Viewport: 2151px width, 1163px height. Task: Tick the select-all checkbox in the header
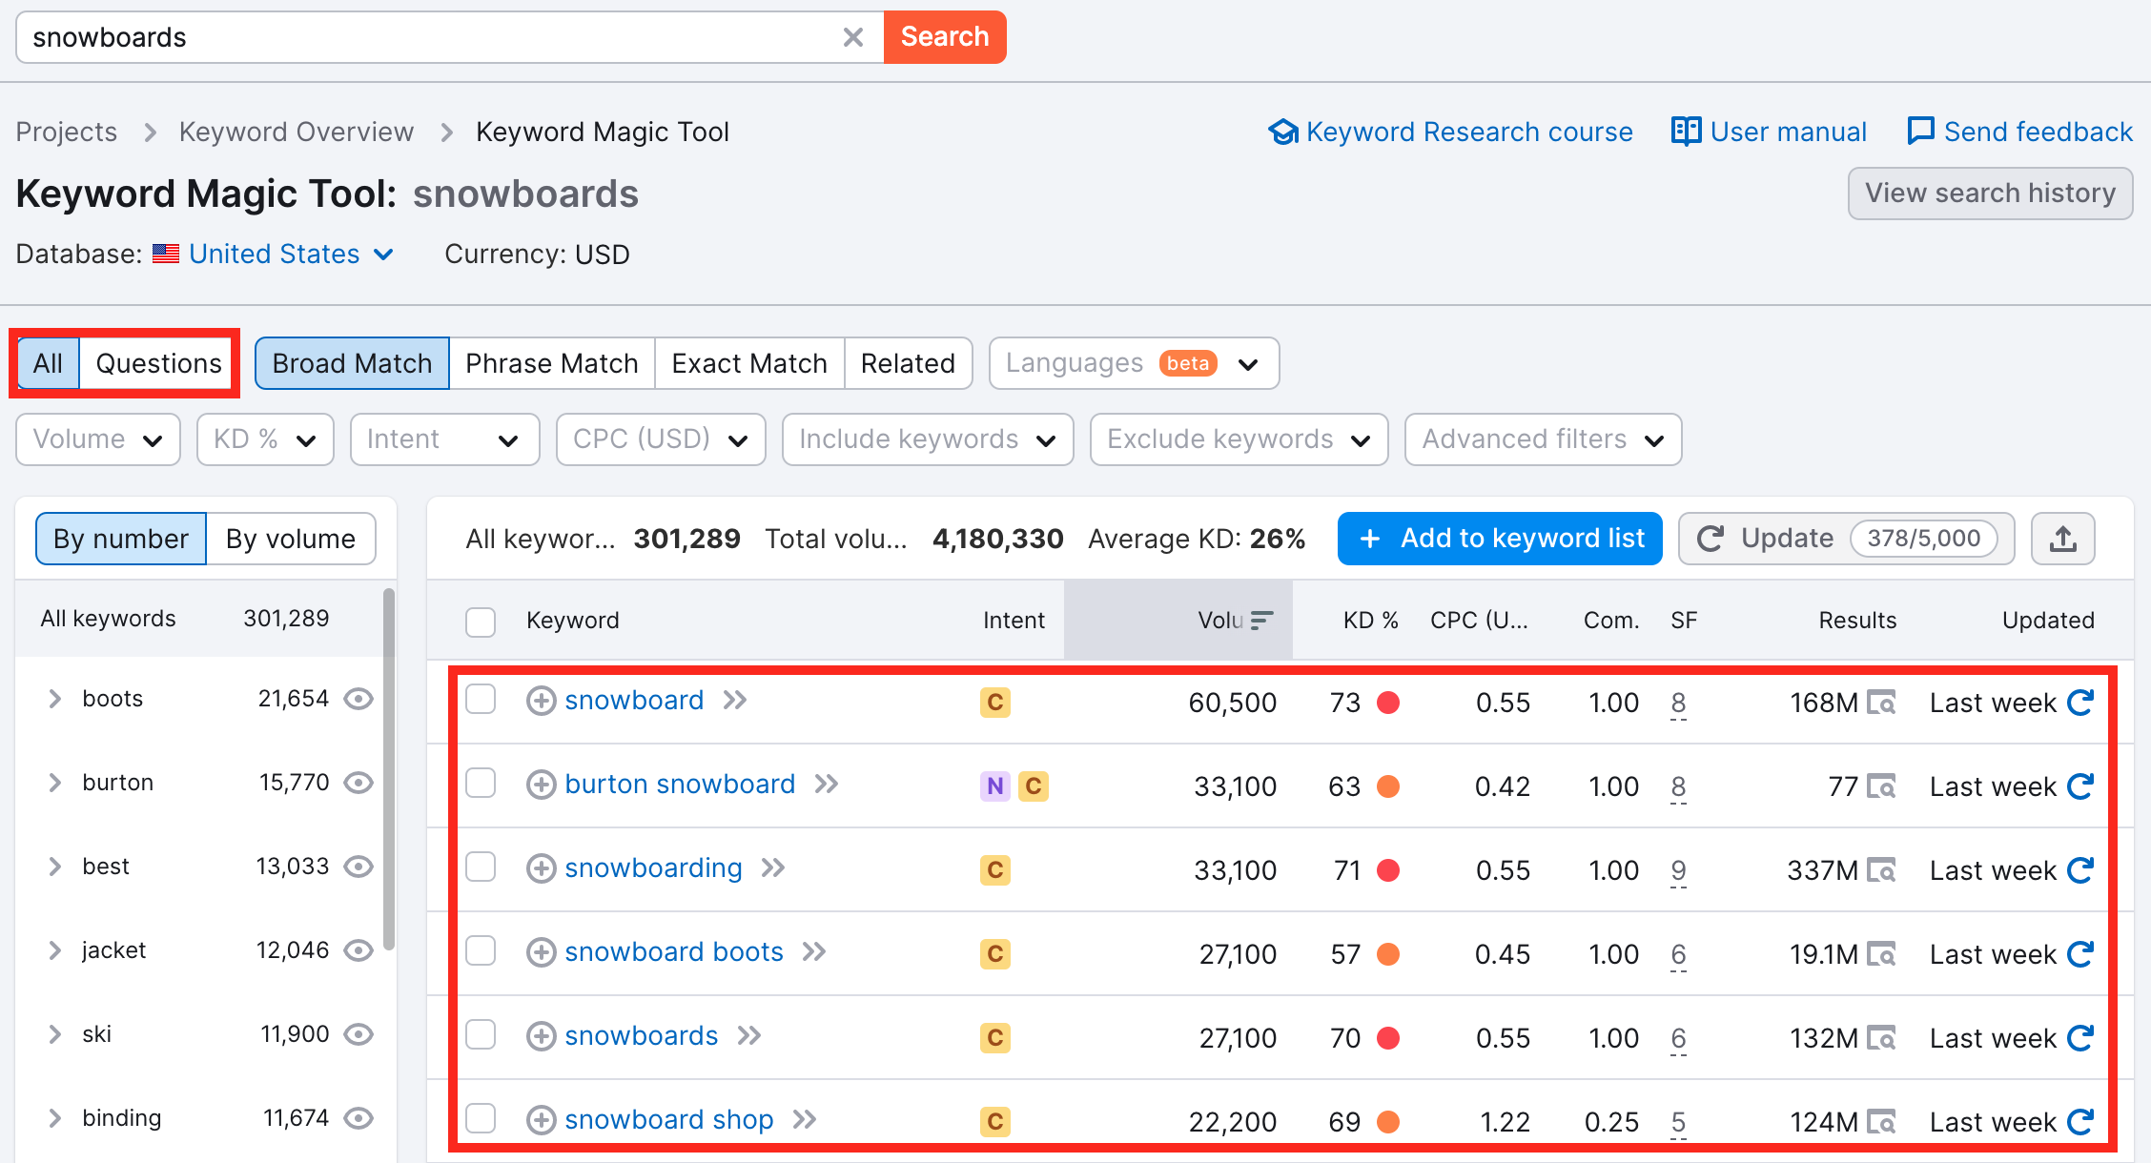(x=481, y=622)
